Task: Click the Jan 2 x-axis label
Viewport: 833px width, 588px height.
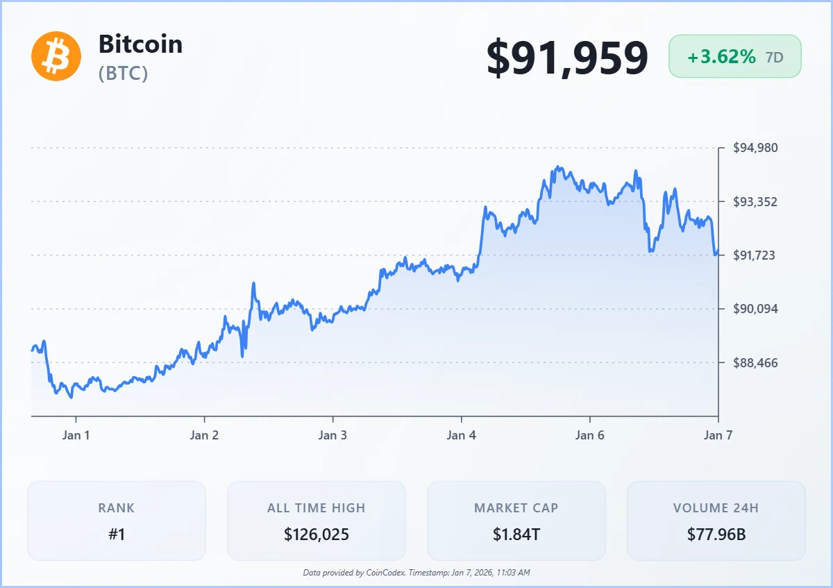Action: [204, 435]
